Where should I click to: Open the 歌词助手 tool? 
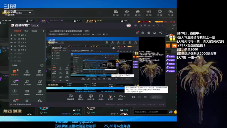coord(39,92)
